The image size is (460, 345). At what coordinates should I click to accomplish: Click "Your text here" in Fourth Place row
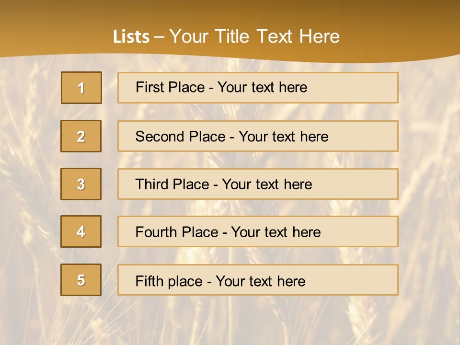pos(276,232)
